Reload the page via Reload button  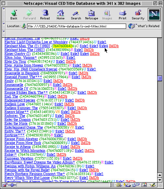pyautogui.click(x=45, y=15)
